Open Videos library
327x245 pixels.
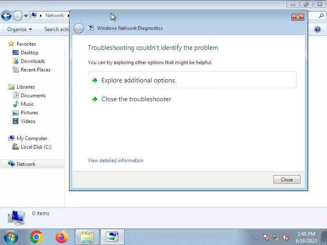[x=28, y=121]
